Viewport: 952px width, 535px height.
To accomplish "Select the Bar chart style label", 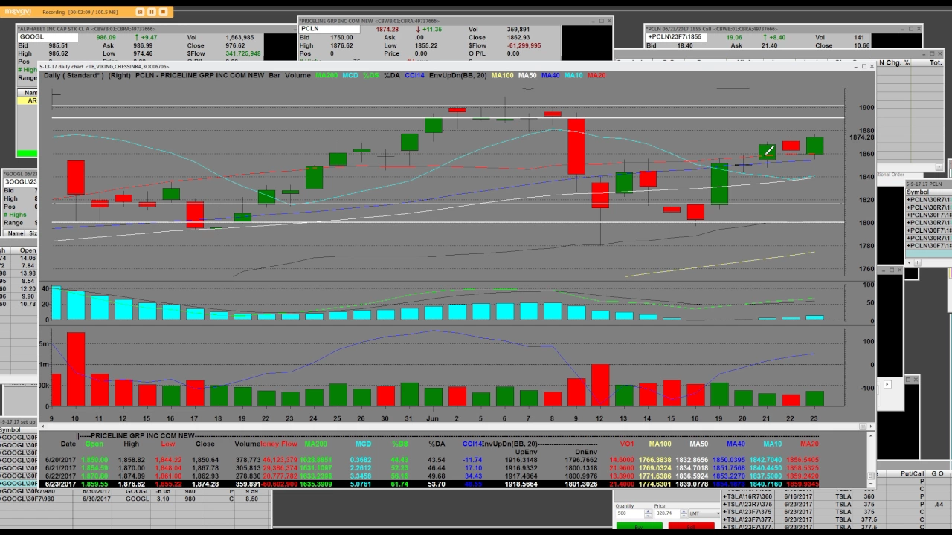I will coord(274,75).
